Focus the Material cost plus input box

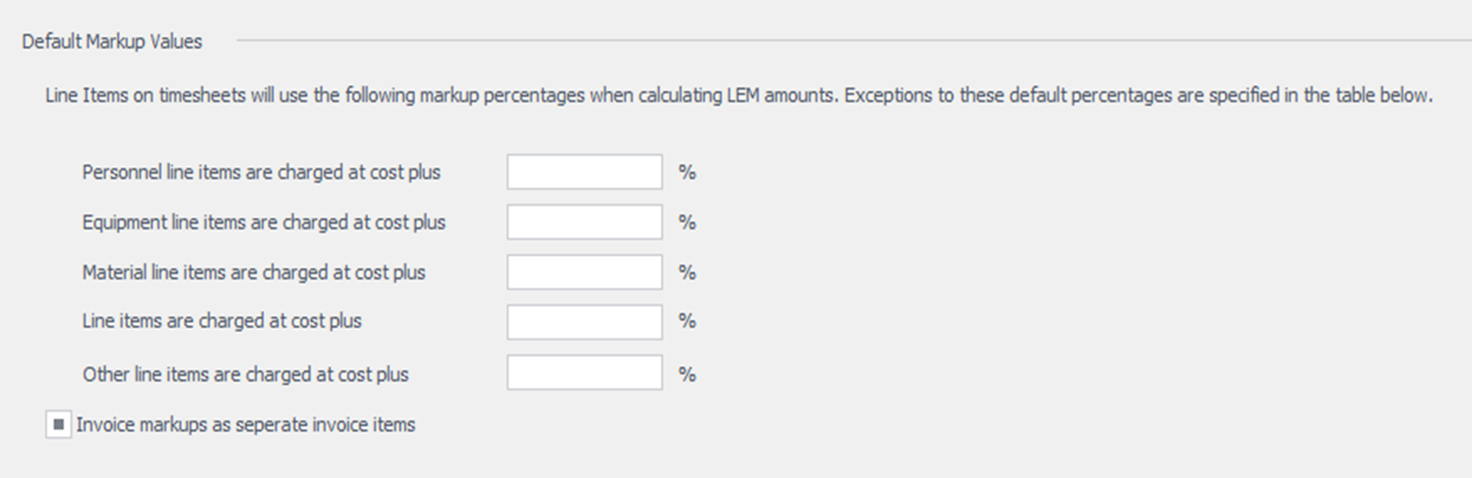click(584, 272)
